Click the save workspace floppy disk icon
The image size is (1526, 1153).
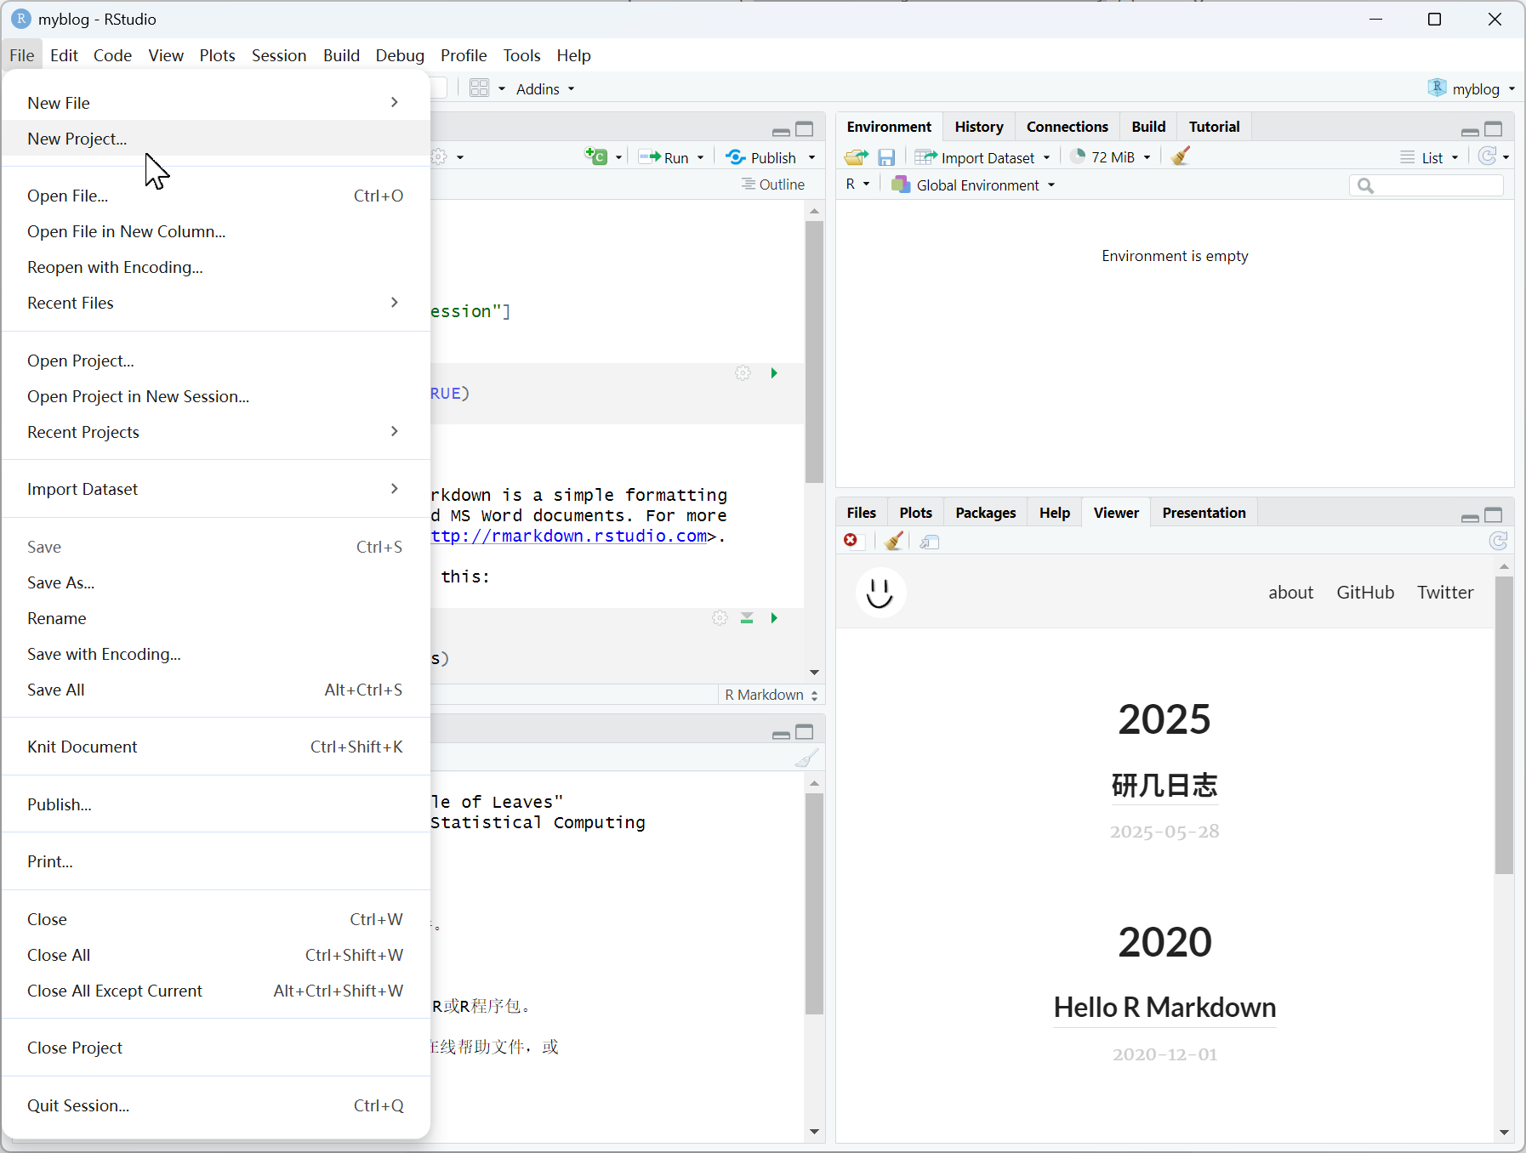886,157
